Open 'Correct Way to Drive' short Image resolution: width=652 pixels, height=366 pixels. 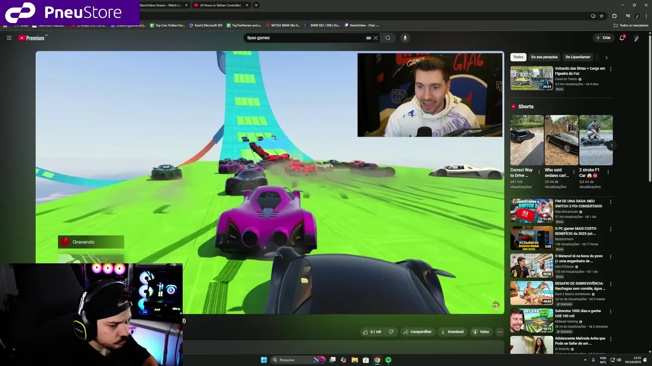click(x=527, y=140)
